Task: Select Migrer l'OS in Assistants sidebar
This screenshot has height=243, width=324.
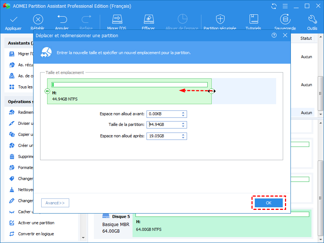Action: coord(21,54)
